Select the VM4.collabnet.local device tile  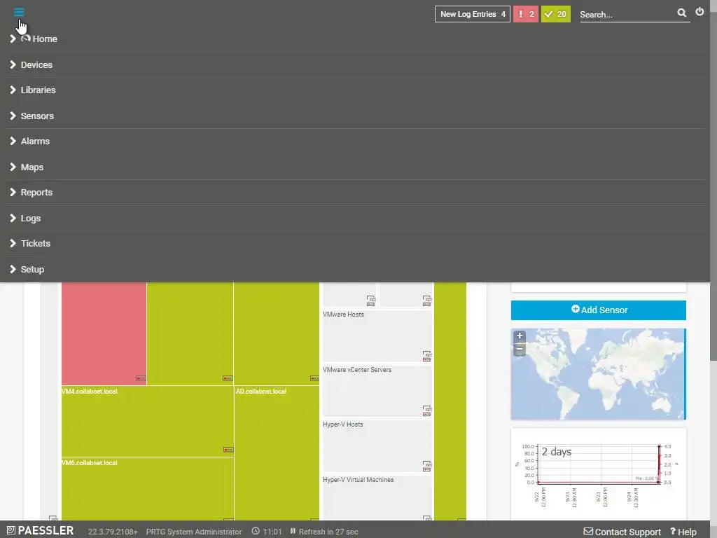[x=147, y=421]
